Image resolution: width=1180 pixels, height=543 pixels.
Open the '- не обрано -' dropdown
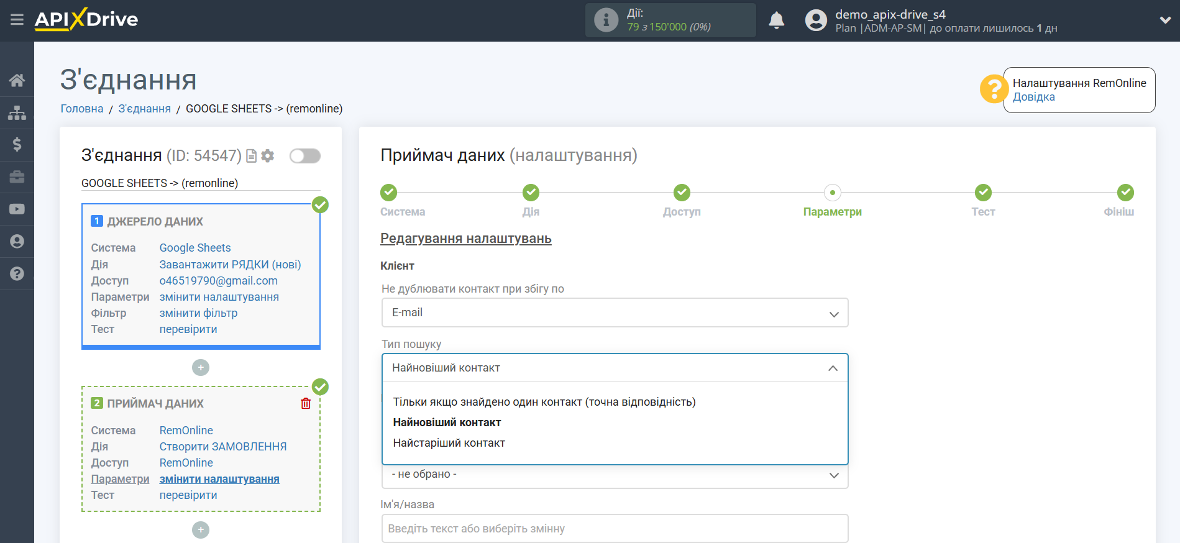(615, 475)
